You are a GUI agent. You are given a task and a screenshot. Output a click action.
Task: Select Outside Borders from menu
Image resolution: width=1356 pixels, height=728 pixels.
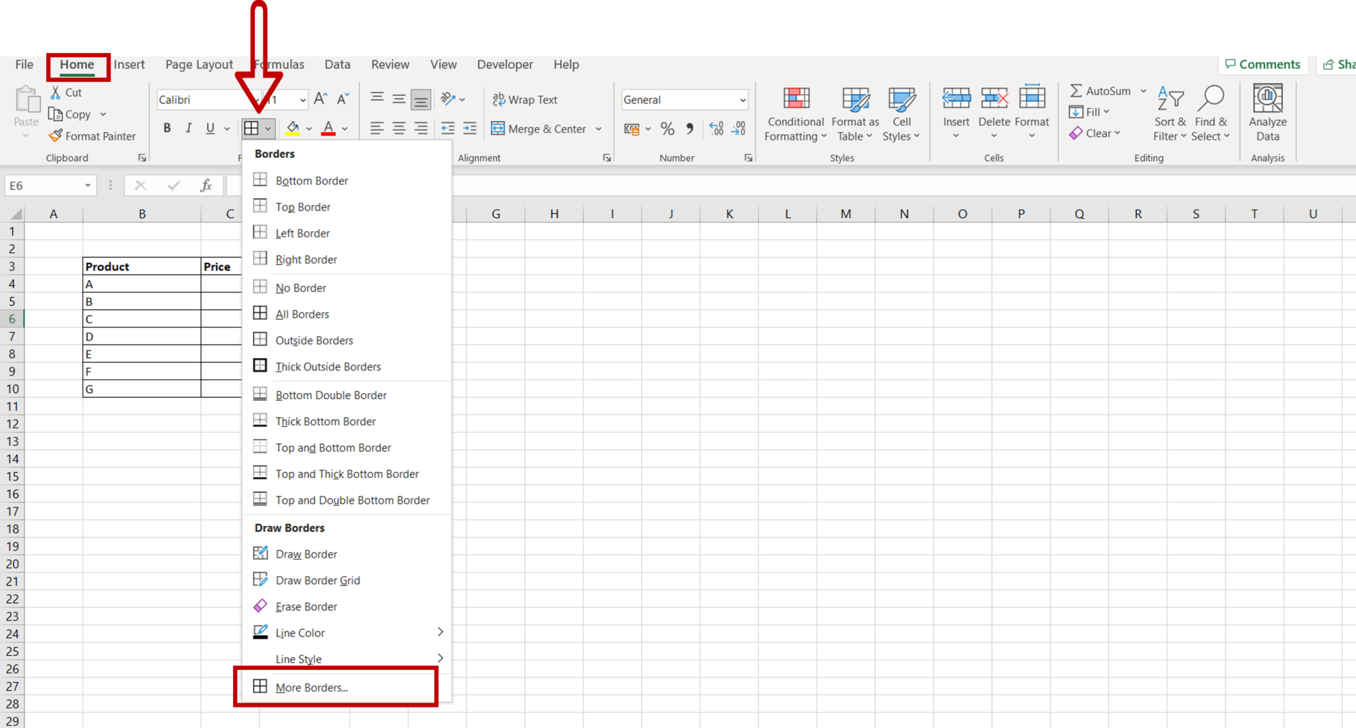click(315, 340)
